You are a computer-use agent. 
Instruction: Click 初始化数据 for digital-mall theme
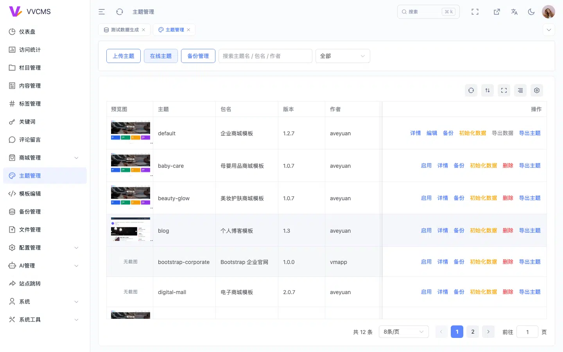[x=483, y=292]
